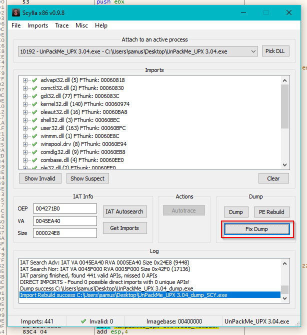
Task: Click the Imports list scroll-up arrow
Action: coord(284,80)
